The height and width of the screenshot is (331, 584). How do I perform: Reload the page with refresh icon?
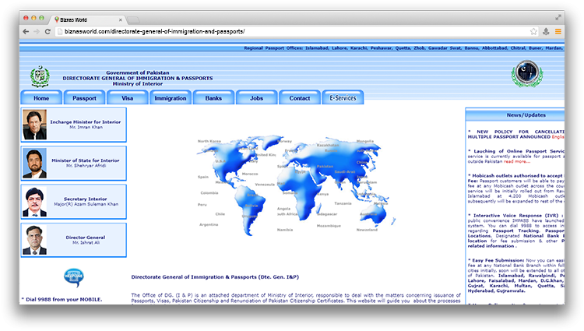point(47,32)
